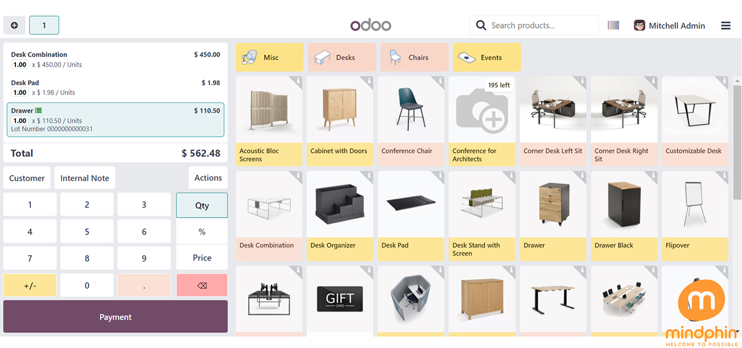The width and height of the screenshot is (742, 348).
Task: Switch numpad to Price mode
Action: (x=202, y=258)
